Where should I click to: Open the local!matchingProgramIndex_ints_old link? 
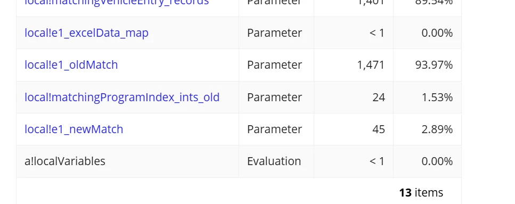(x=122, y=97)
